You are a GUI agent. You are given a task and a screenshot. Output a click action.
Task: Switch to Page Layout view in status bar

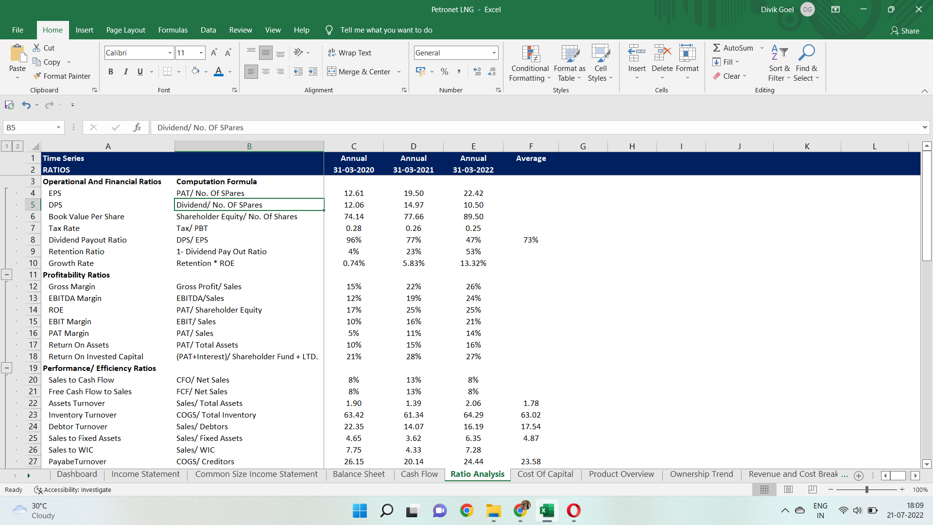pyautogui.click(x=788, y=490)
